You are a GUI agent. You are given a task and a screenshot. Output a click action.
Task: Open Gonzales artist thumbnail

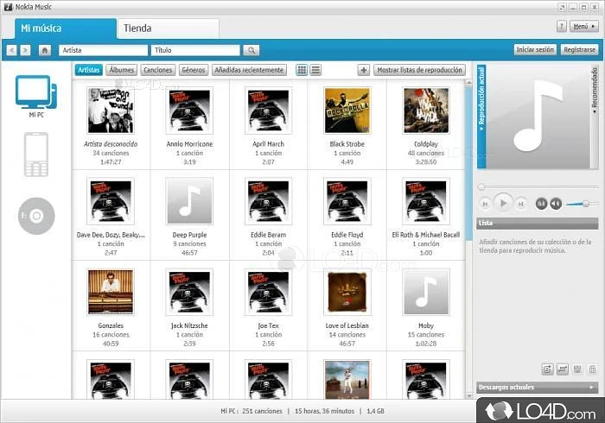pyautogui.click(x=111, y=292)
